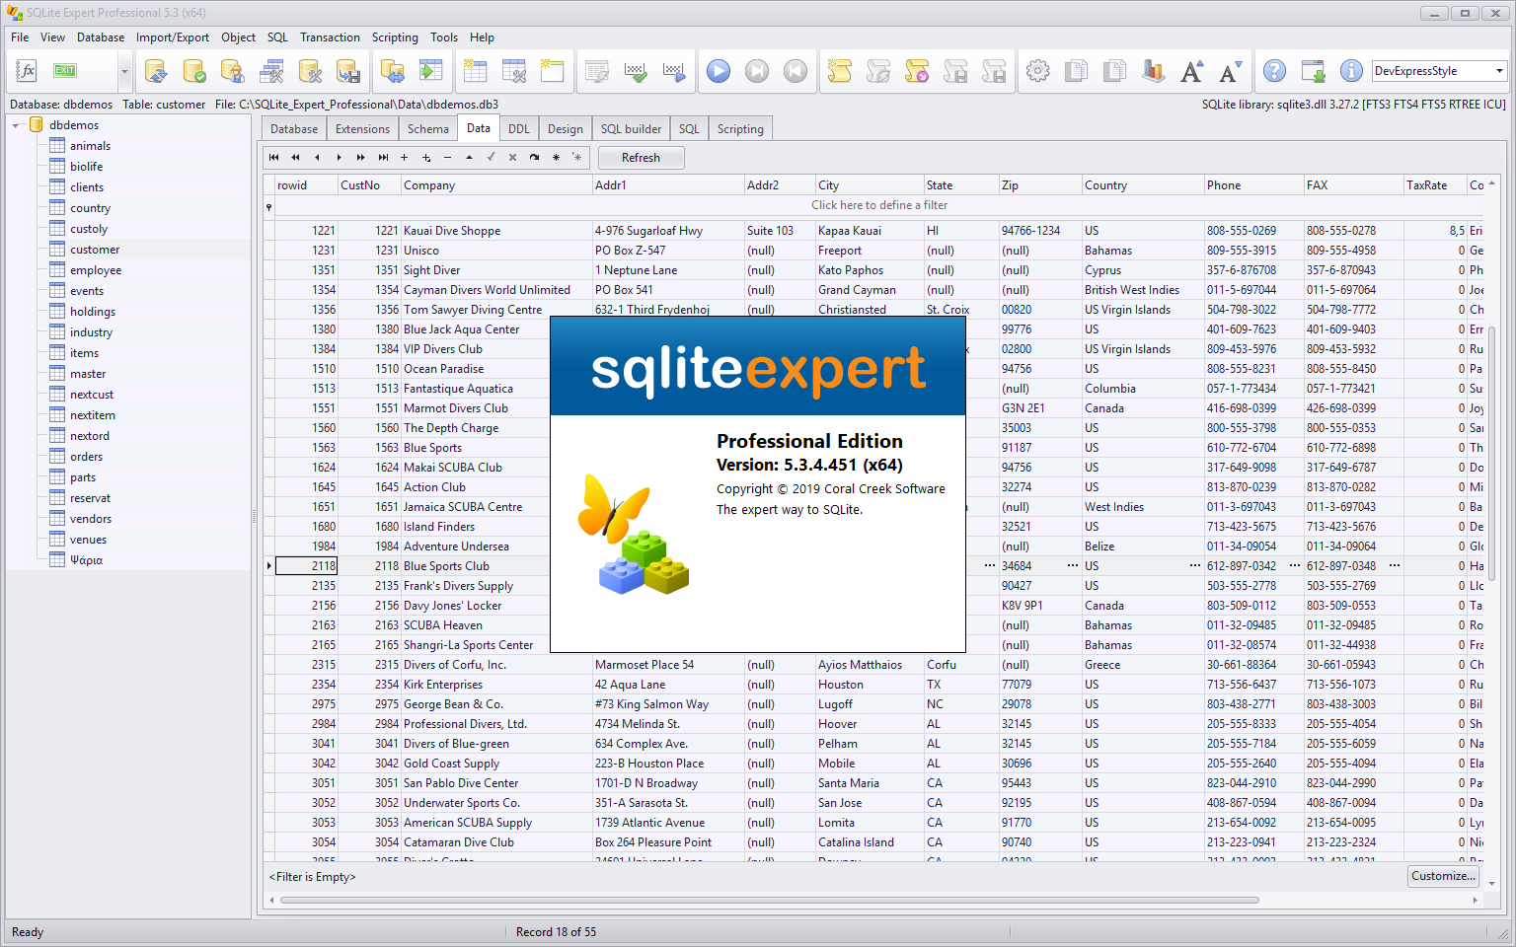Select the animals table in tree
The height and width of the screenshot is (947, 1516).
pos(90,146)
